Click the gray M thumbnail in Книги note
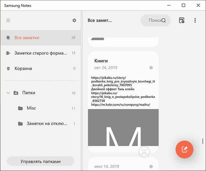This screenshot has width=206, height=171. 123,128
